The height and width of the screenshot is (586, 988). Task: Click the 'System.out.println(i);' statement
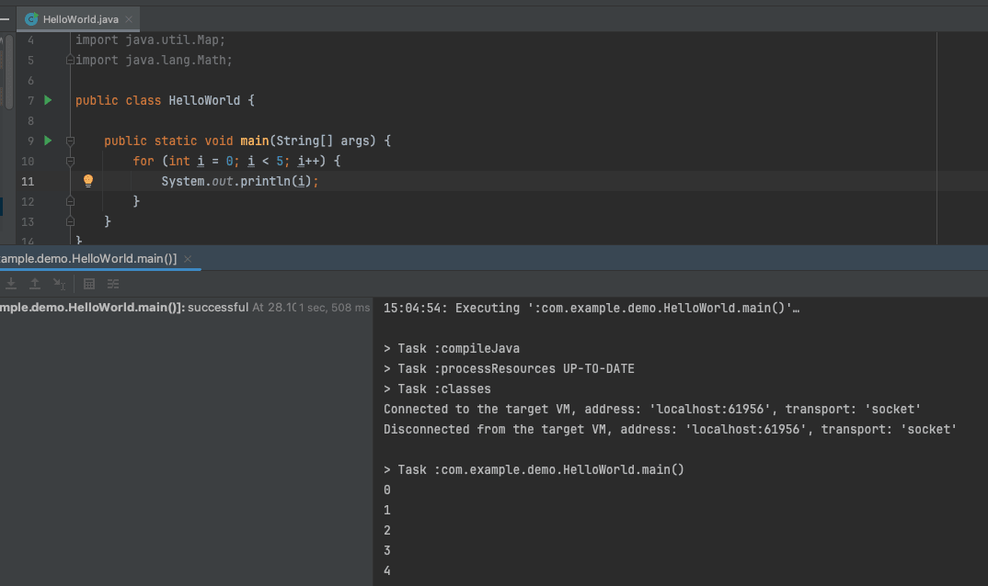(x=240, y=181)
